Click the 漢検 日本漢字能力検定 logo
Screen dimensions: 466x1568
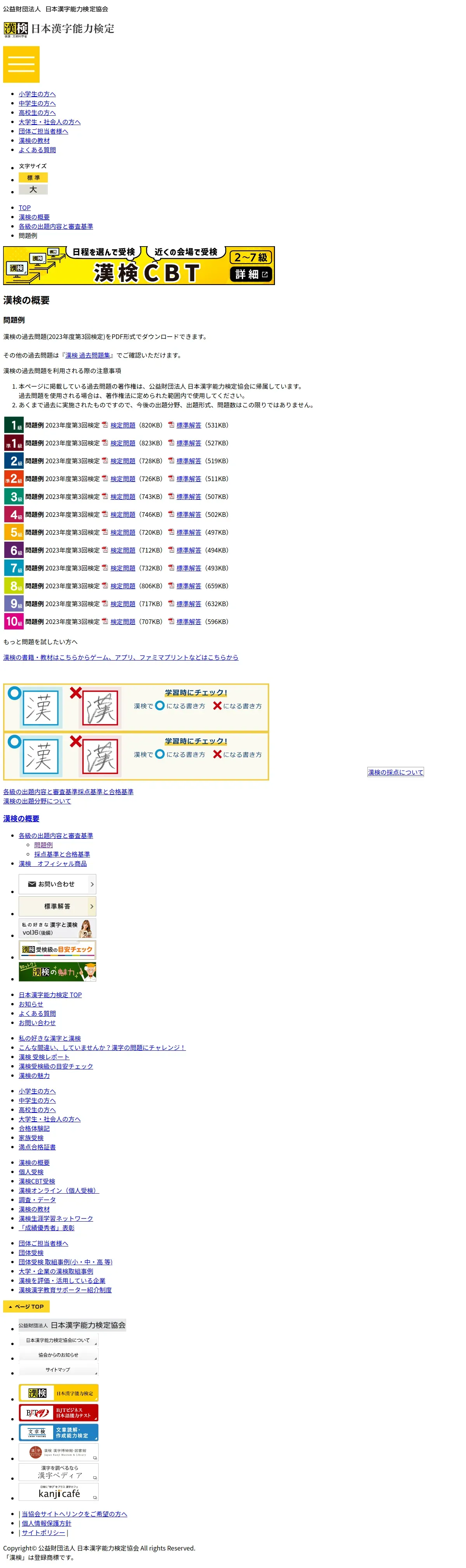click(x=59, y=29)
